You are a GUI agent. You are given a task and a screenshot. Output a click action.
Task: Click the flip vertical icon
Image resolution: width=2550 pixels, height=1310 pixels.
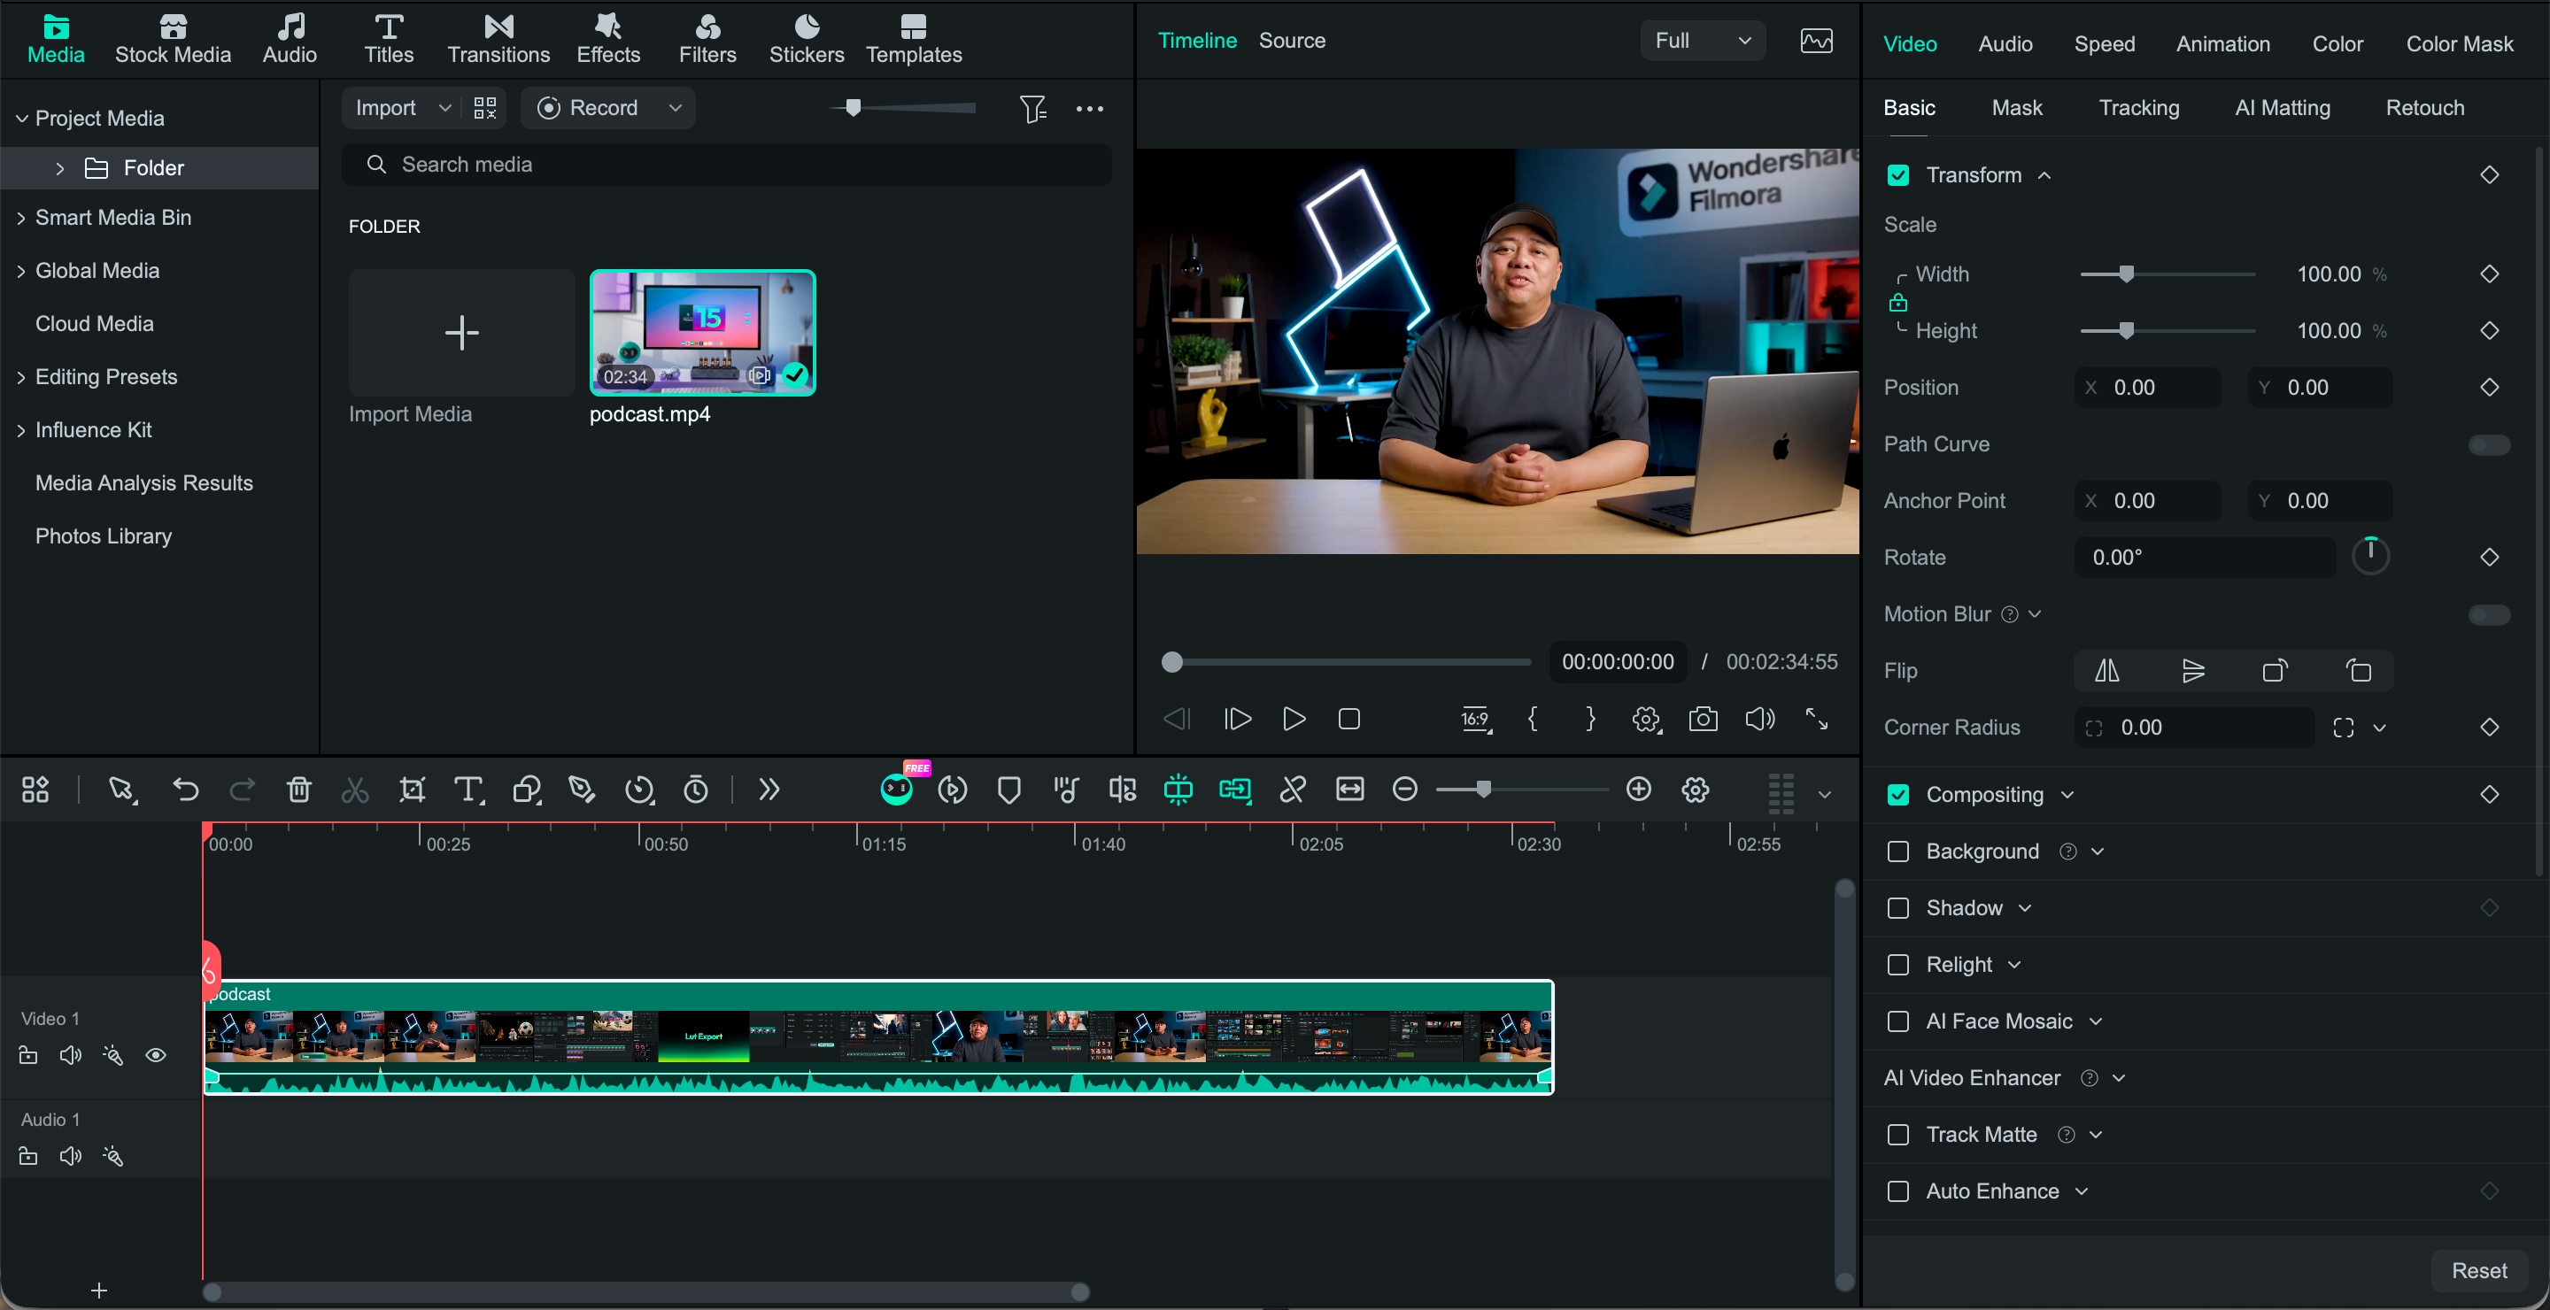(2192, 671)
